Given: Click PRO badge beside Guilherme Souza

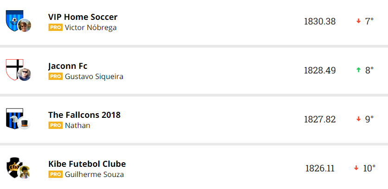Looking at the screenshot, I should click(55, 174).
